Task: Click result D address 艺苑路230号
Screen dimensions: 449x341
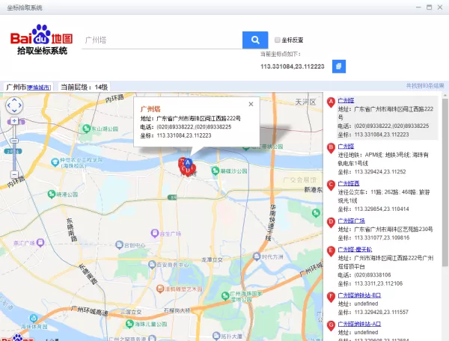Action: click(x=385, y=230)
